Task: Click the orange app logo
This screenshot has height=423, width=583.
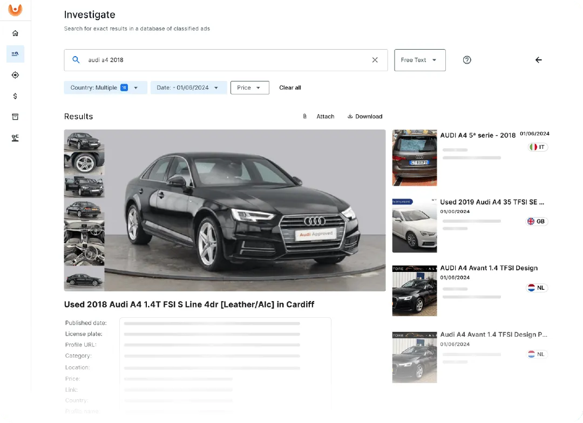Action: pyautogui.click(x=15, y=10)
